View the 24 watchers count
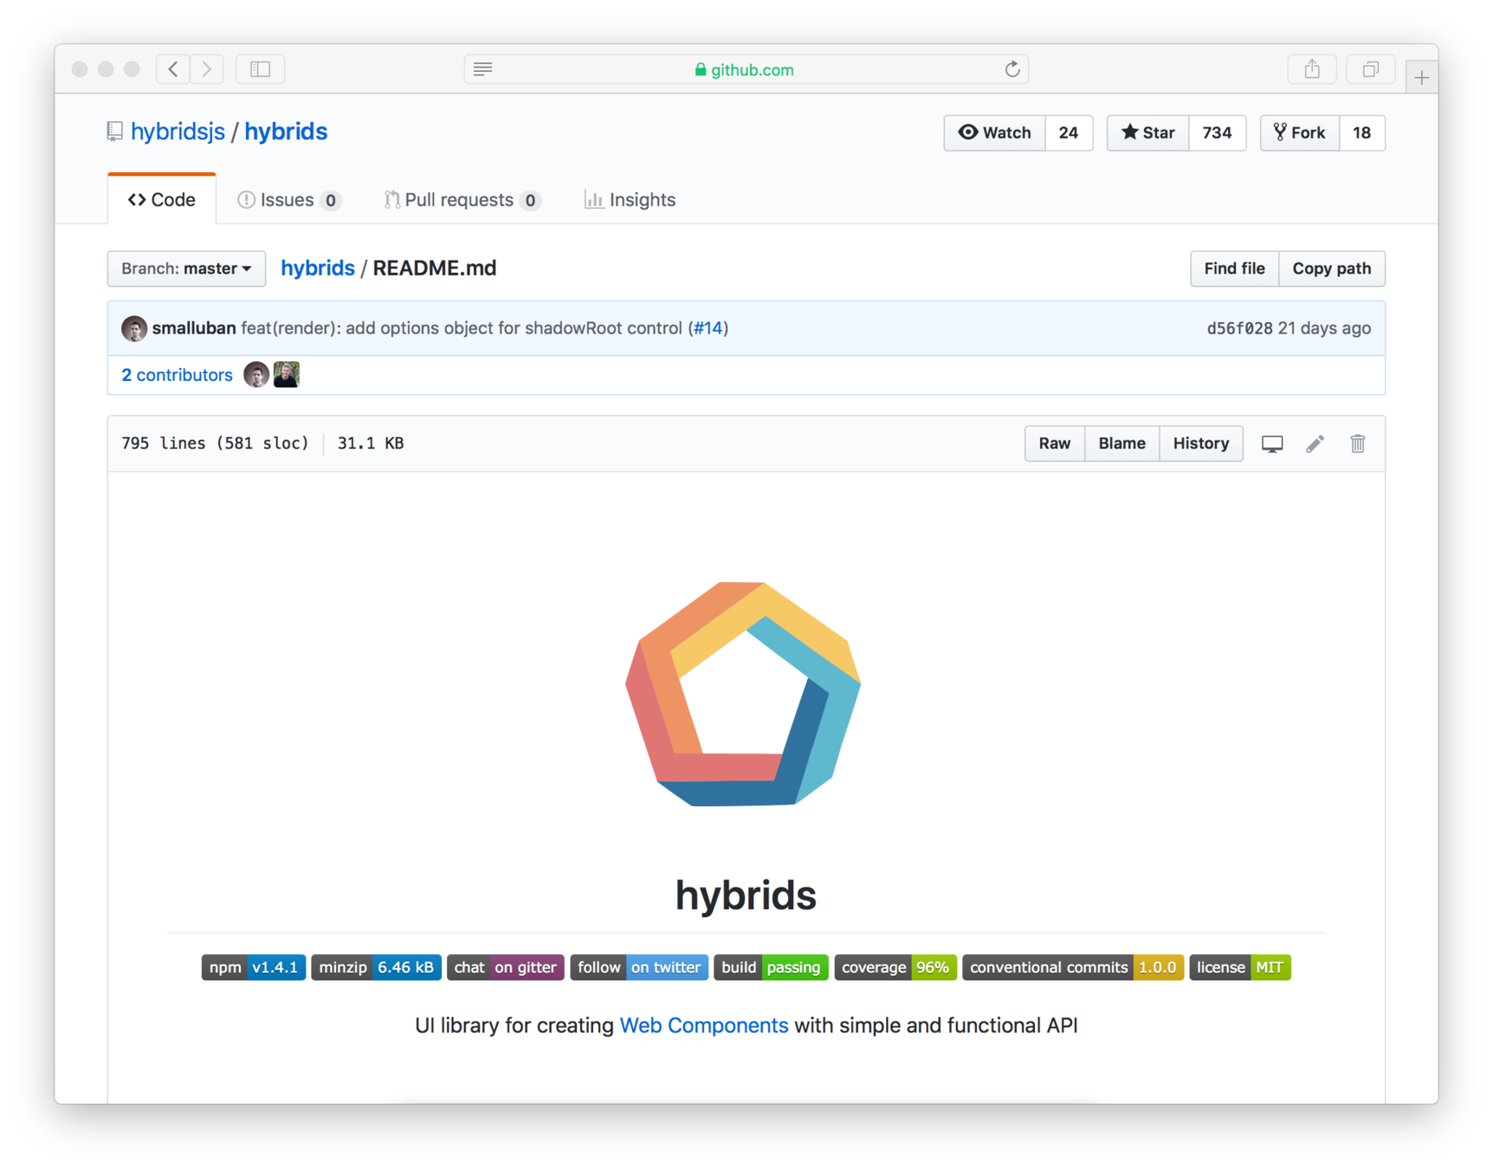 point(1069,132)
